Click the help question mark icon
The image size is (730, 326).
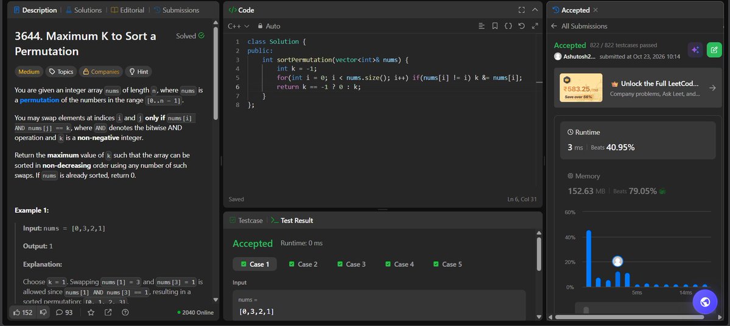pyautogui.click(x=125, y=313)
